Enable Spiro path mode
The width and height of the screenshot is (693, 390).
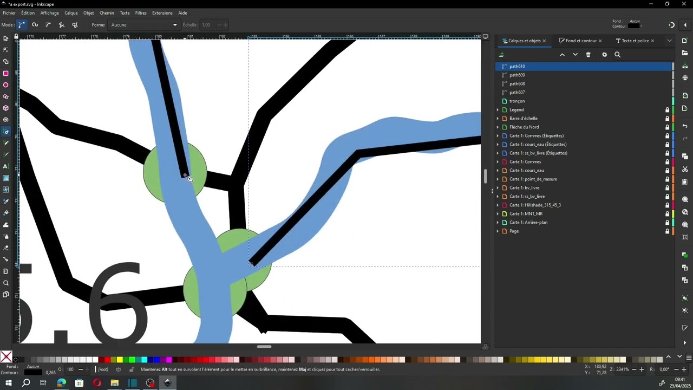(35, 24)
